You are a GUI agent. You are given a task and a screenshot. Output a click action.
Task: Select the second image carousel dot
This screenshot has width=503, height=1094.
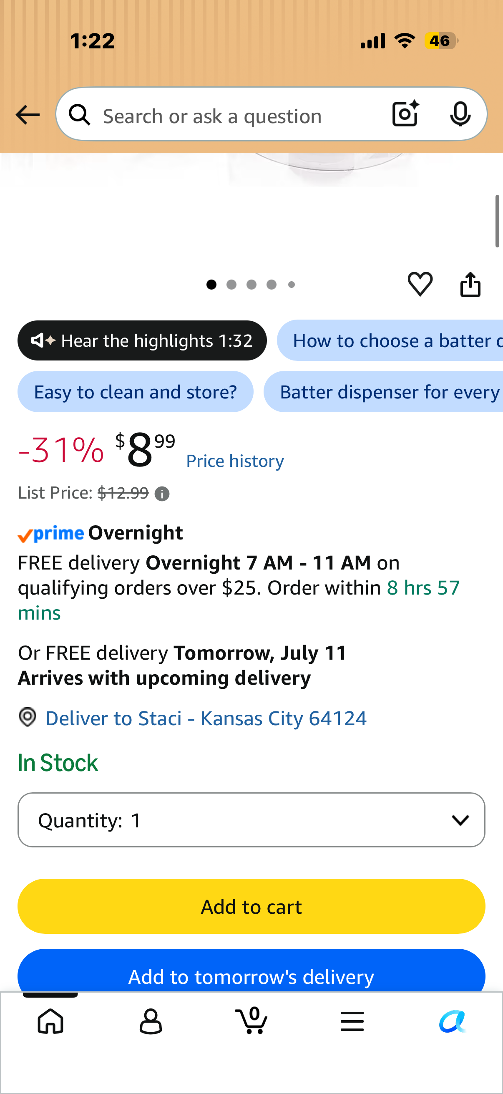point(231,285)
